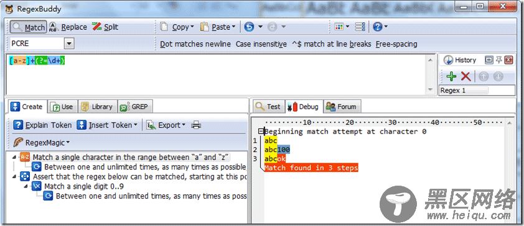Switch to the Use tab
The height and width of the screenshot is (226, 524).
click(62, 107)
